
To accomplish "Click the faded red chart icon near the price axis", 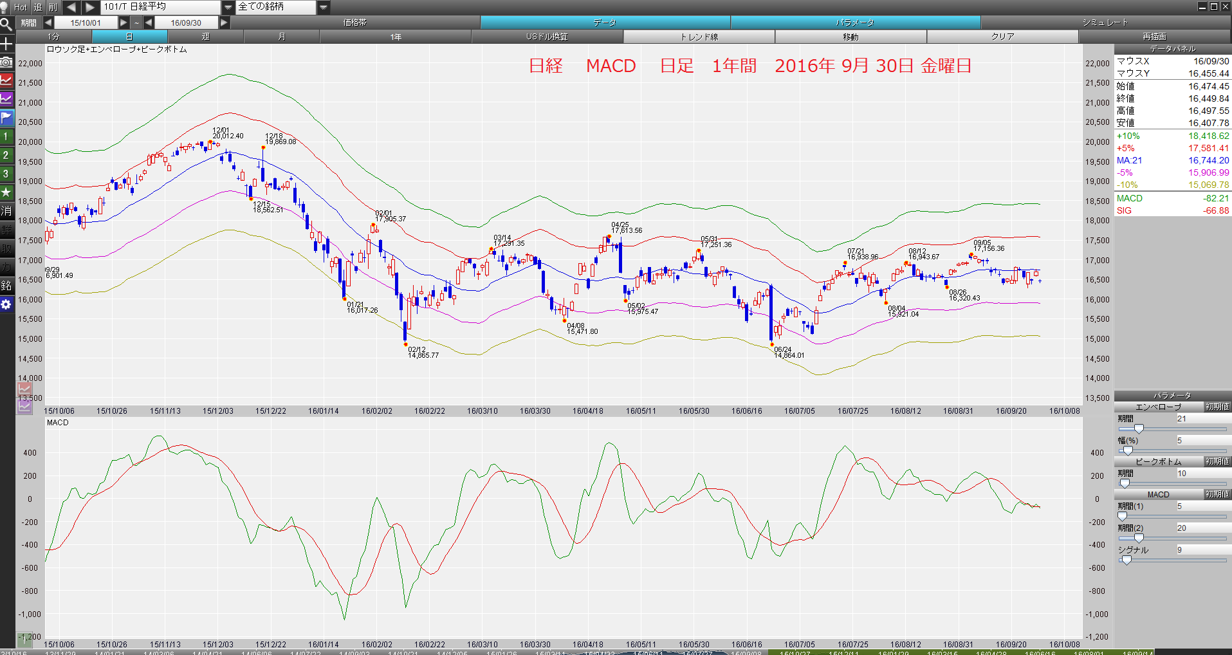I will pyautogui.click(x=24, y=389).
